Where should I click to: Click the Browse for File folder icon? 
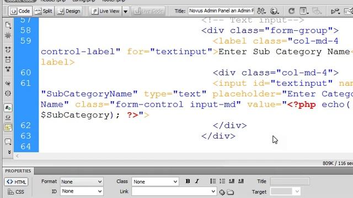[231, 192]
